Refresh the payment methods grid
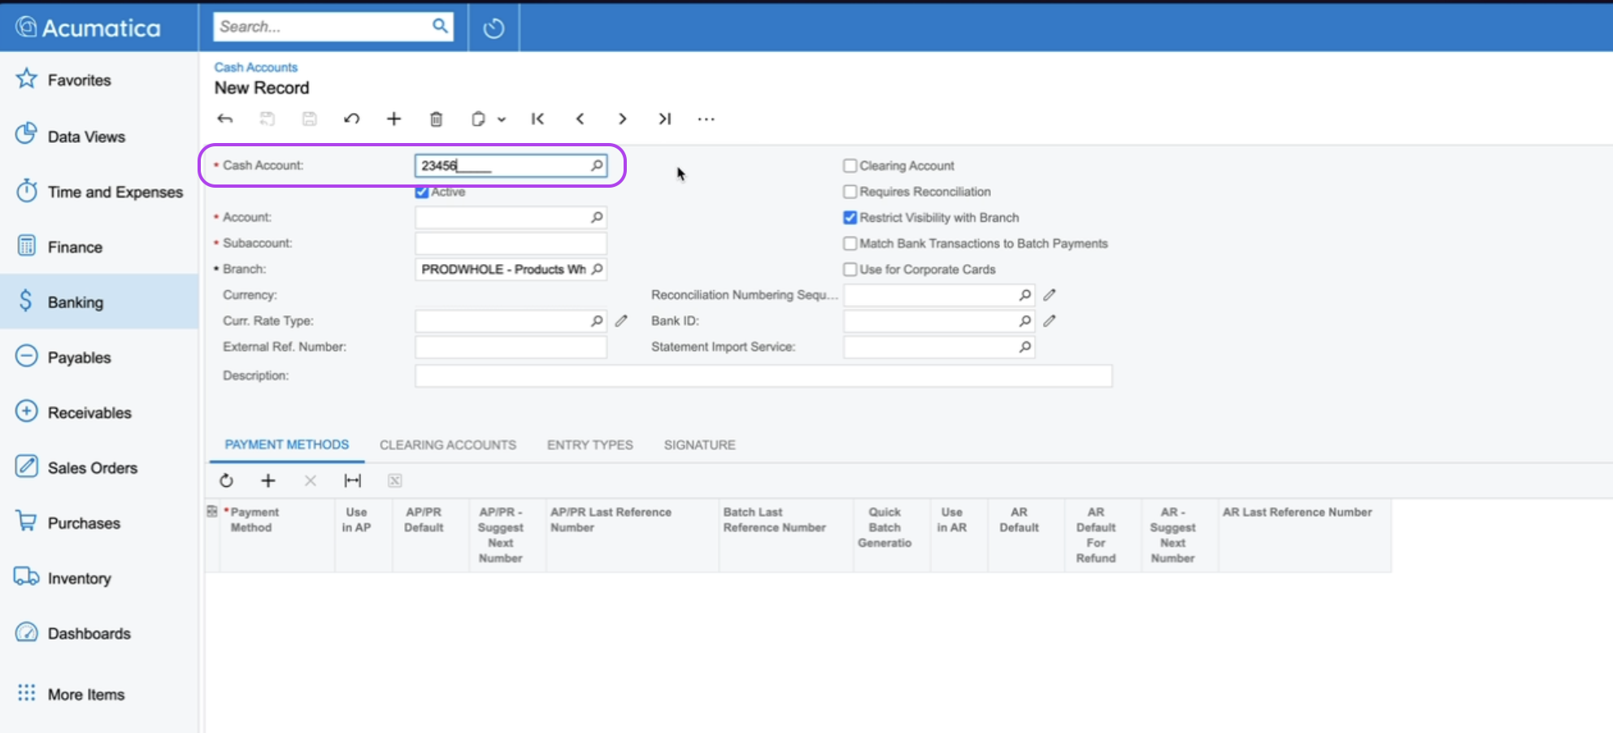This screenshot has height=733, width=1613. coord(226,480)
